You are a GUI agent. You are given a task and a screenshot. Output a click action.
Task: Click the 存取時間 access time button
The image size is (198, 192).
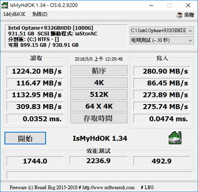pos(99,118)
